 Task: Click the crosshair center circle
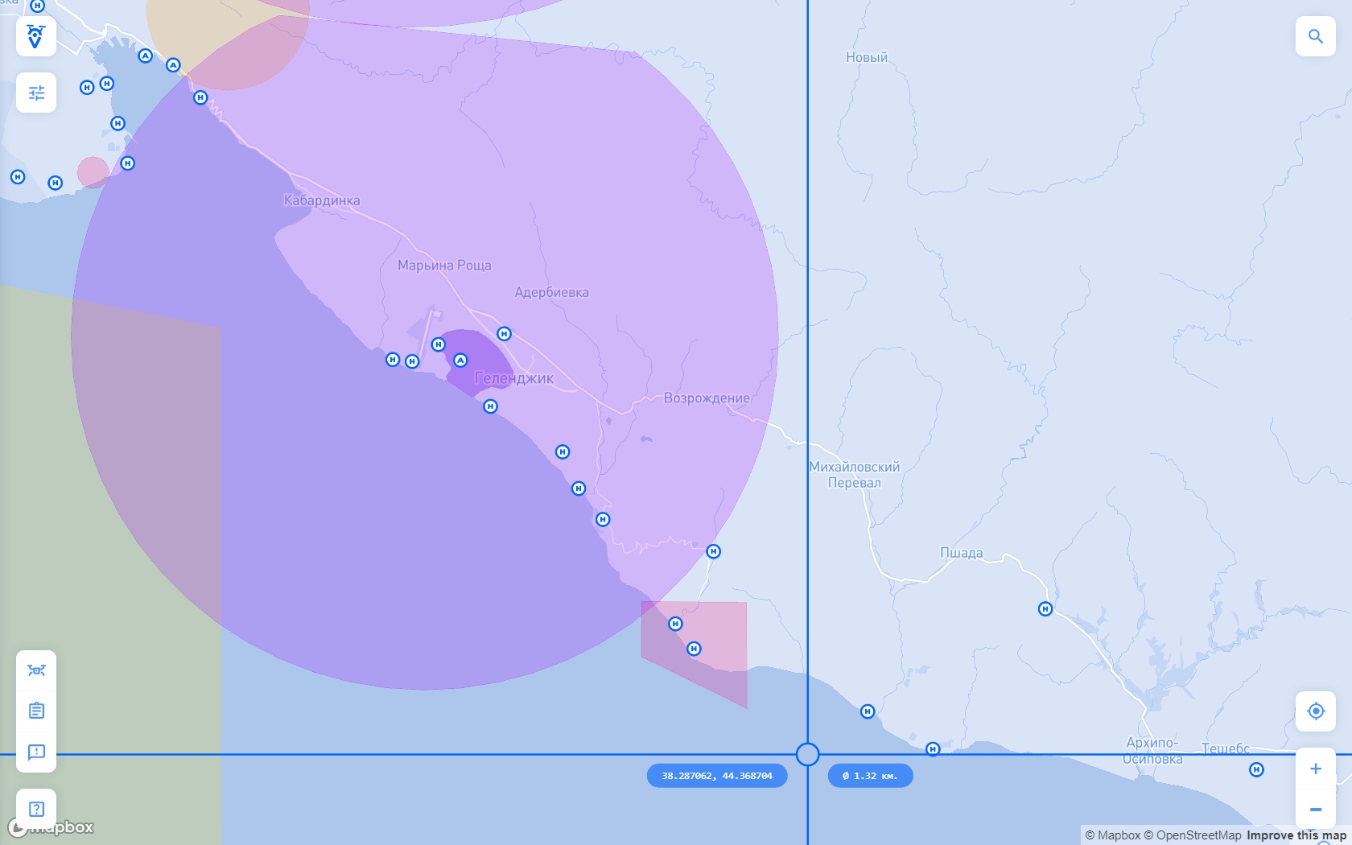click(x=807, y=754)
